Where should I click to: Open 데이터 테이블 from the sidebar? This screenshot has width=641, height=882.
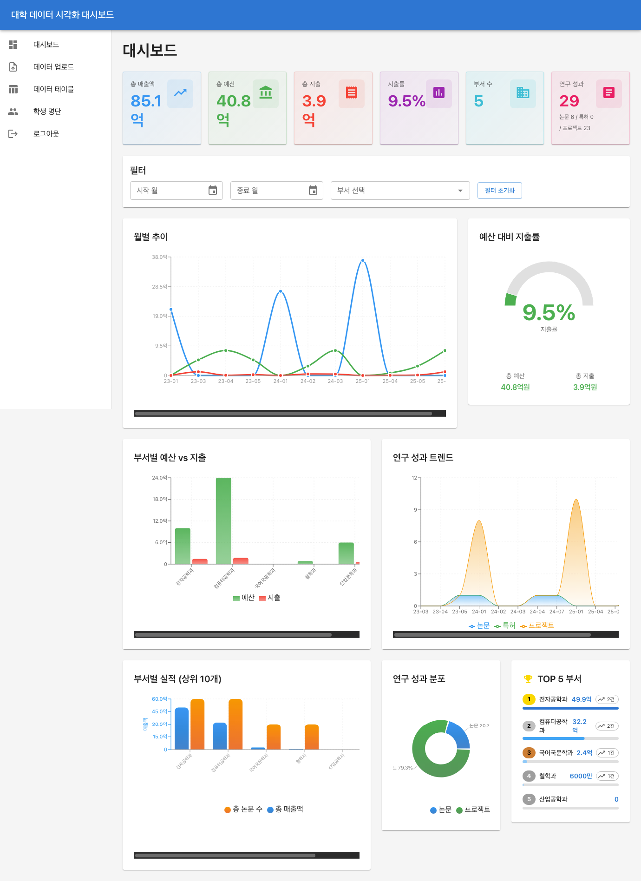coord(55,89)
